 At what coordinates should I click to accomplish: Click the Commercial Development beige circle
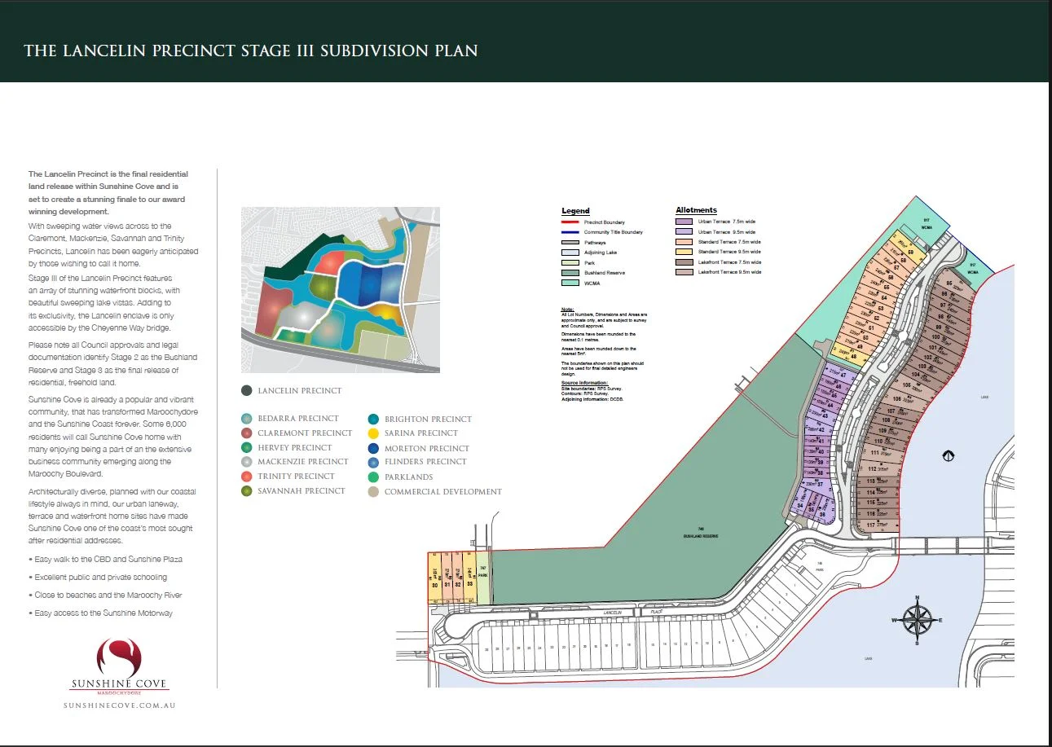pos(372,492)
